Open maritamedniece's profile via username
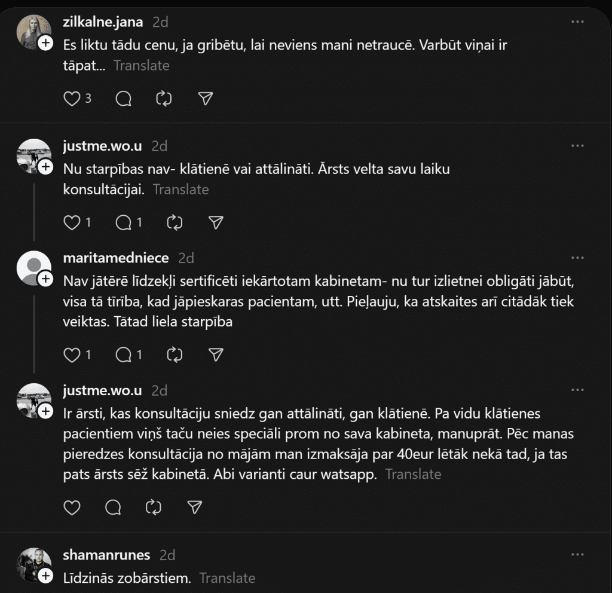 pos(116,258)
